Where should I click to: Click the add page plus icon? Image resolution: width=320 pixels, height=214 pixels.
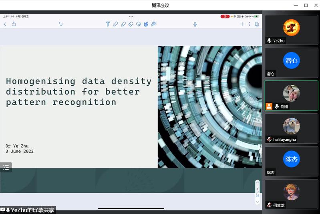[x=242, y=24]
